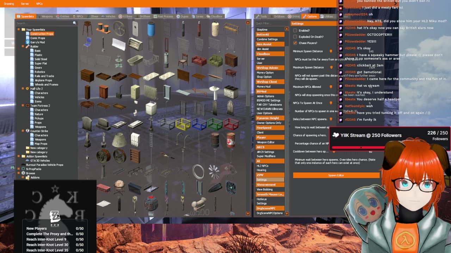Click the search magnifier icon in Spawnlists

(74, 23)
